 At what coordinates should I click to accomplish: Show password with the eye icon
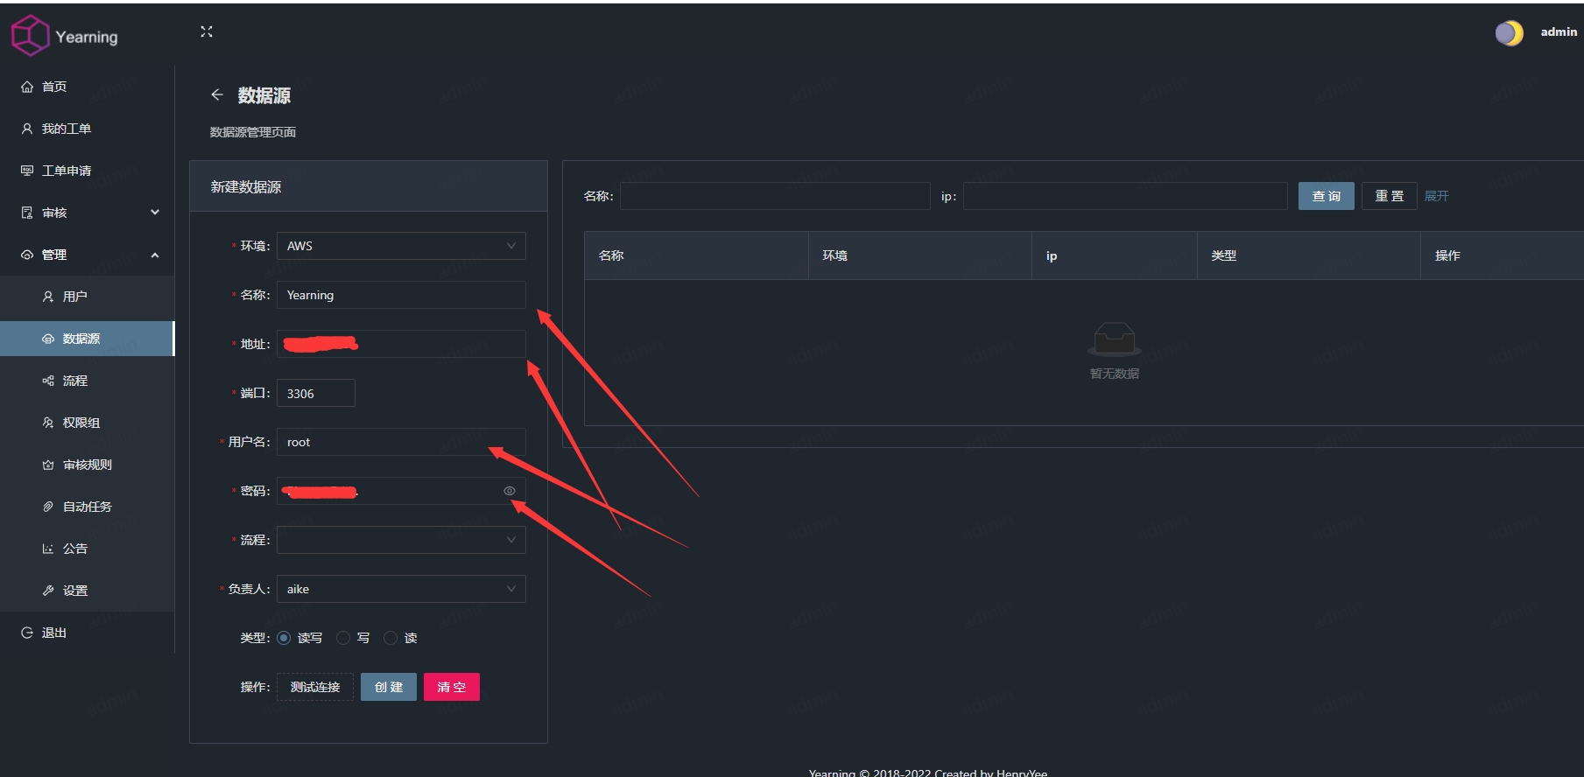tap(510, 491)
